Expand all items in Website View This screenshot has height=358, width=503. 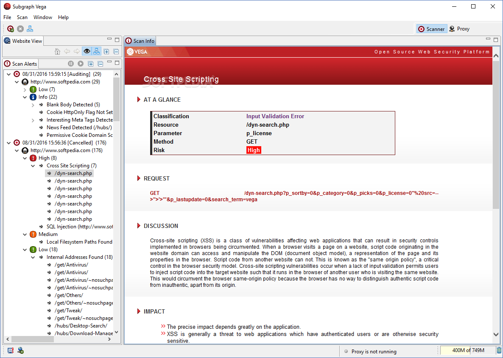coord(106,52)
